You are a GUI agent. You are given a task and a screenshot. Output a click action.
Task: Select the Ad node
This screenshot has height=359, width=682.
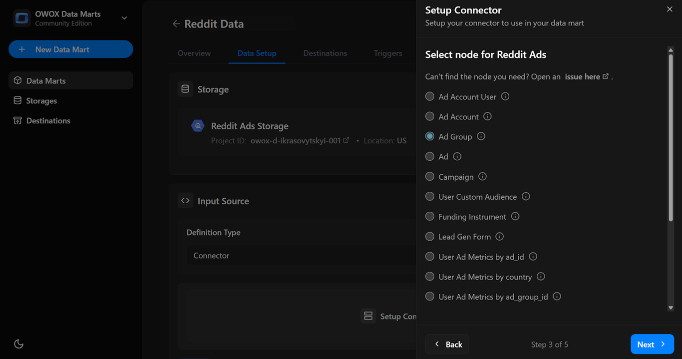(x=429, y=156)
